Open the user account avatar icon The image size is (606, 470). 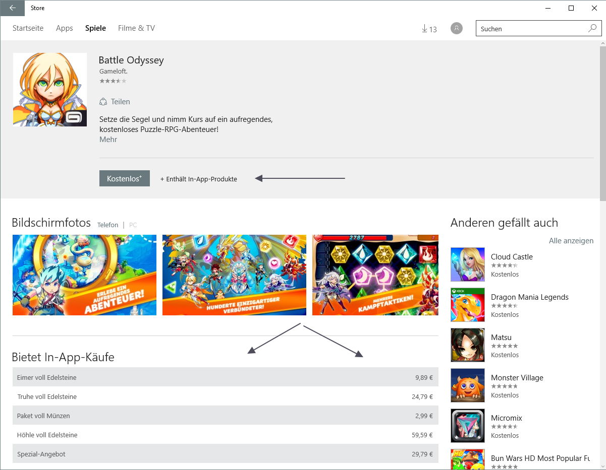point(457,29)
